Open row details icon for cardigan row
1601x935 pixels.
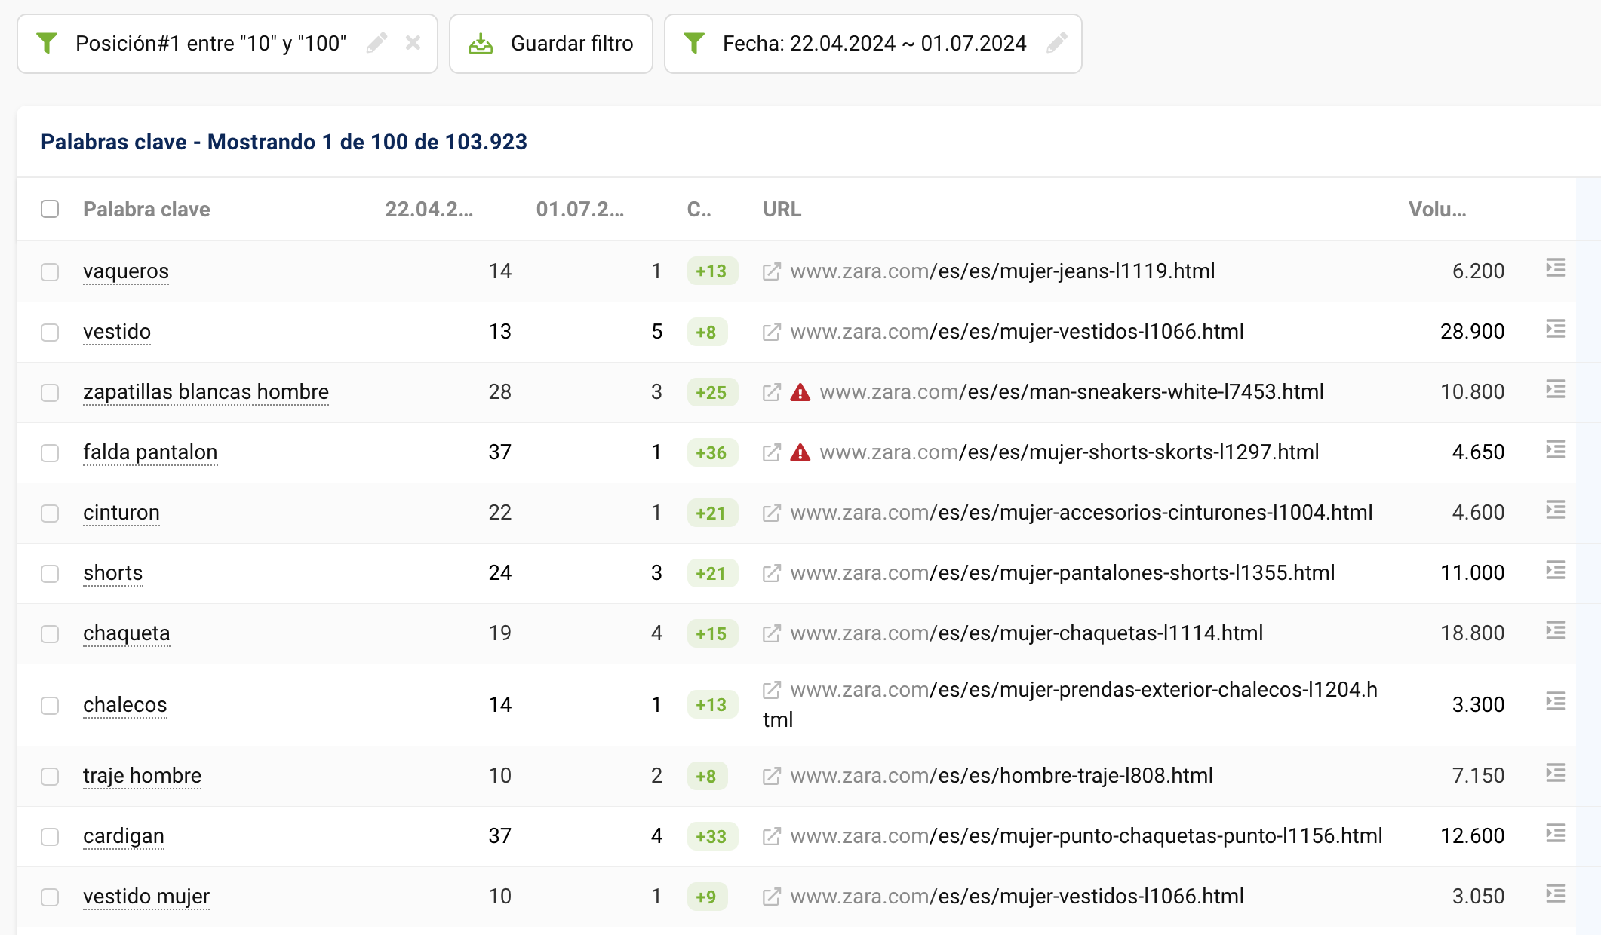click(1555, 834)
